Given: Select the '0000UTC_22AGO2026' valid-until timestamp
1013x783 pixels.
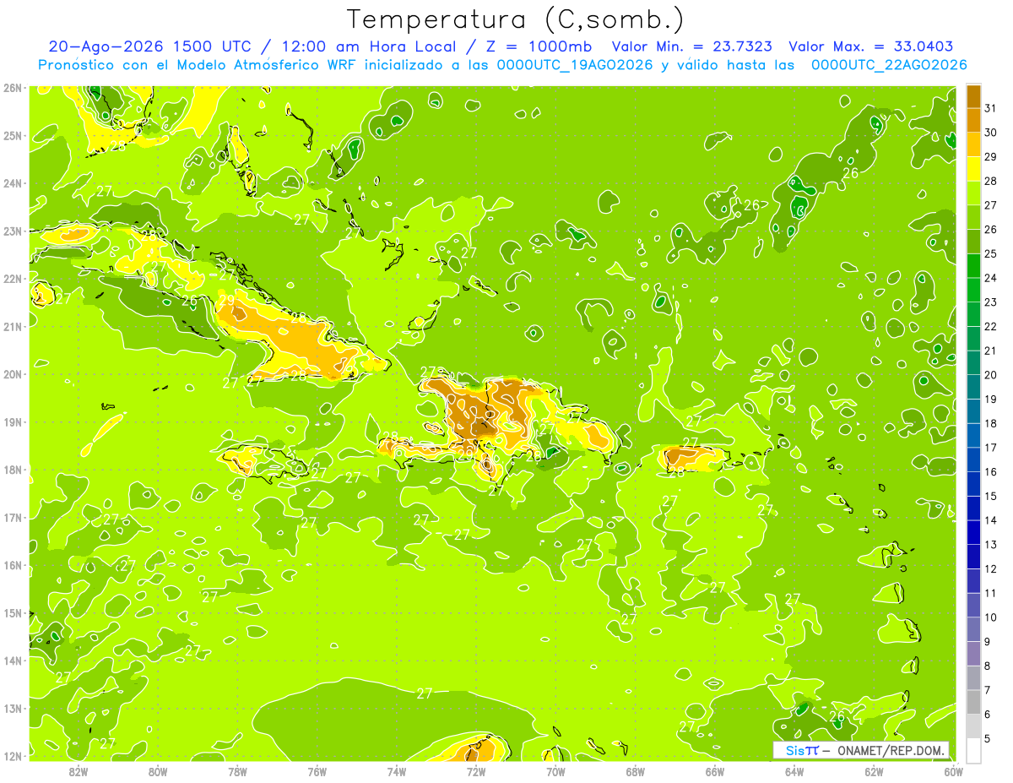Looking at the screenshot, I should click(889, 65).
